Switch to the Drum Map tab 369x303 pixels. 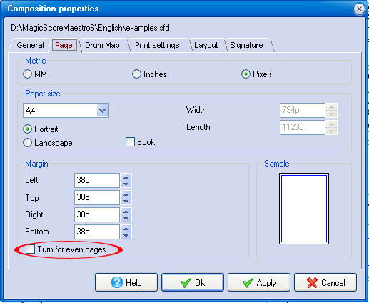tap(102, 45)
